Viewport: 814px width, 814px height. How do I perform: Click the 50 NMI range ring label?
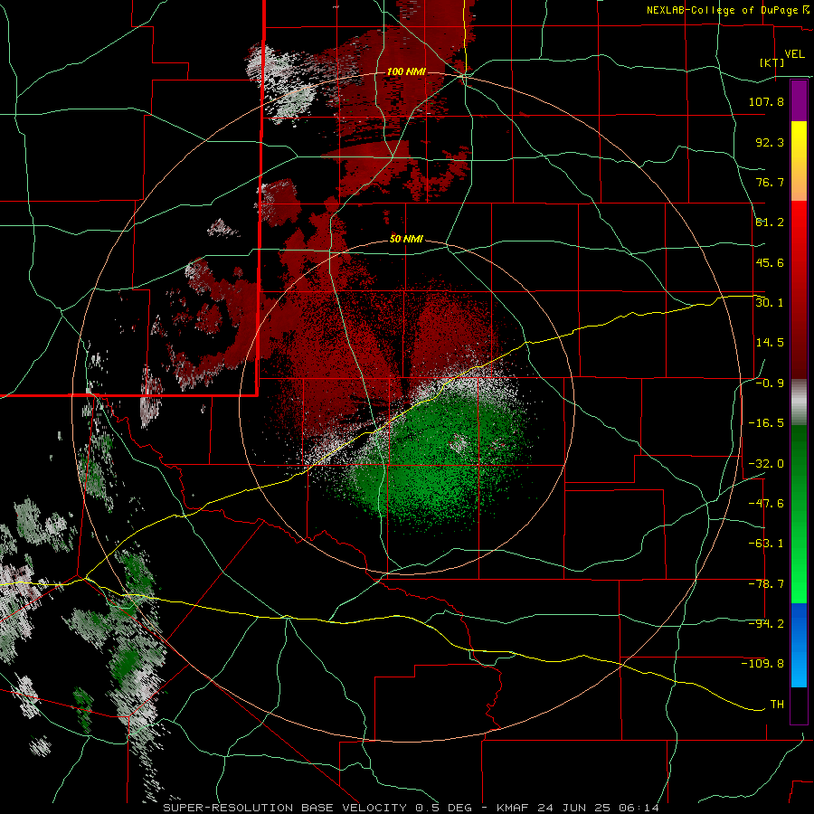tap(406, 239)
